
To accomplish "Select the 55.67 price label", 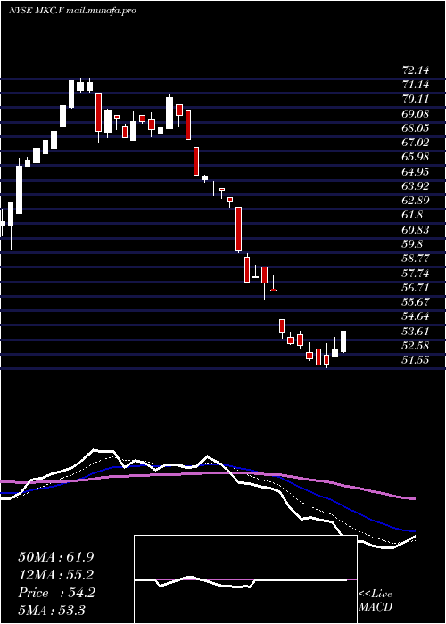I will [x=416, y=301].
